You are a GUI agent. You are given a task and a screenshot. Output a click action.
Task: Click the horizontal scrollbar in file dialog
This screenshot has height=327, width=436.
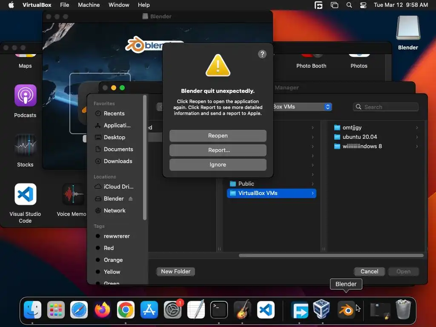point(331,255)
